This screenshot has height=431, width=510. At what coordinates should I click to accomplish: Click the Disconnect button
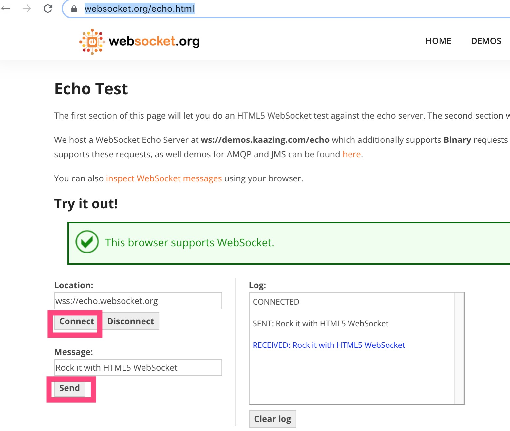pyautogui.click(x=131, y=321)
